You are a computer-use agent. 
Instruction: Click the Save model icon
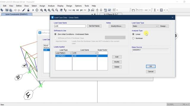coord(7,10)
